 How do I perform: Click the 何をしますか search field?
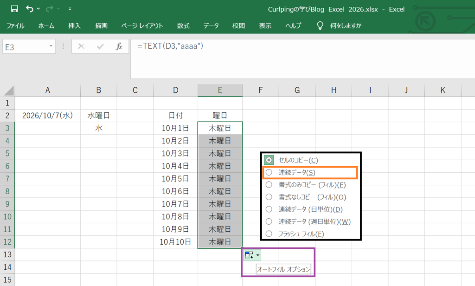pyautogui.click(x=346, y=26)
